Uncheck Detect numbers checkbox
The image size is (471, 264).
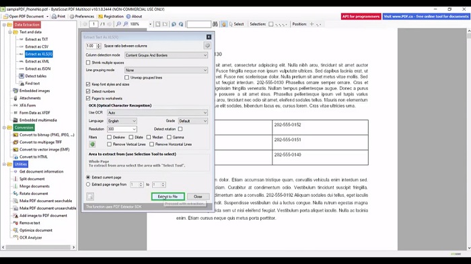pyautogui.click(x=88, y=91)
